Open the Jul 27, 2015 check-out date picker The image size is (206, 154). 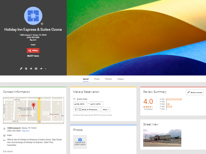[x=96, y=104]
